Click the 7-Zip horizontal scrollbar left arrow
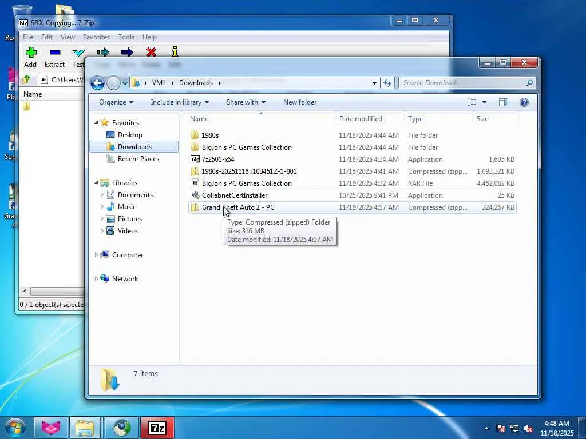The image size is (586, 439). tap(25, 291)
